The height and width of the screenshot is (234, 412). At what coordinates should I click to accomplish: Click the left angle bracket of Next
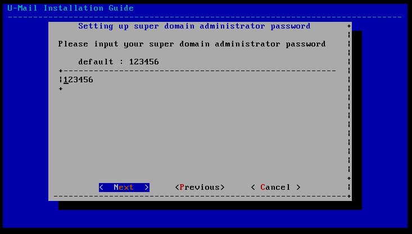pos(101,188)
